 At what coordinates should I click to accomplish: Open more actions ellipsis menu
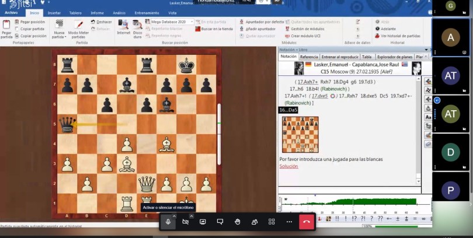pos(289,222)
